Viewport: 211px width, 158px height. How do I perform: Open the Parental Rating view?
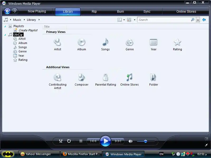coord(105,77)
